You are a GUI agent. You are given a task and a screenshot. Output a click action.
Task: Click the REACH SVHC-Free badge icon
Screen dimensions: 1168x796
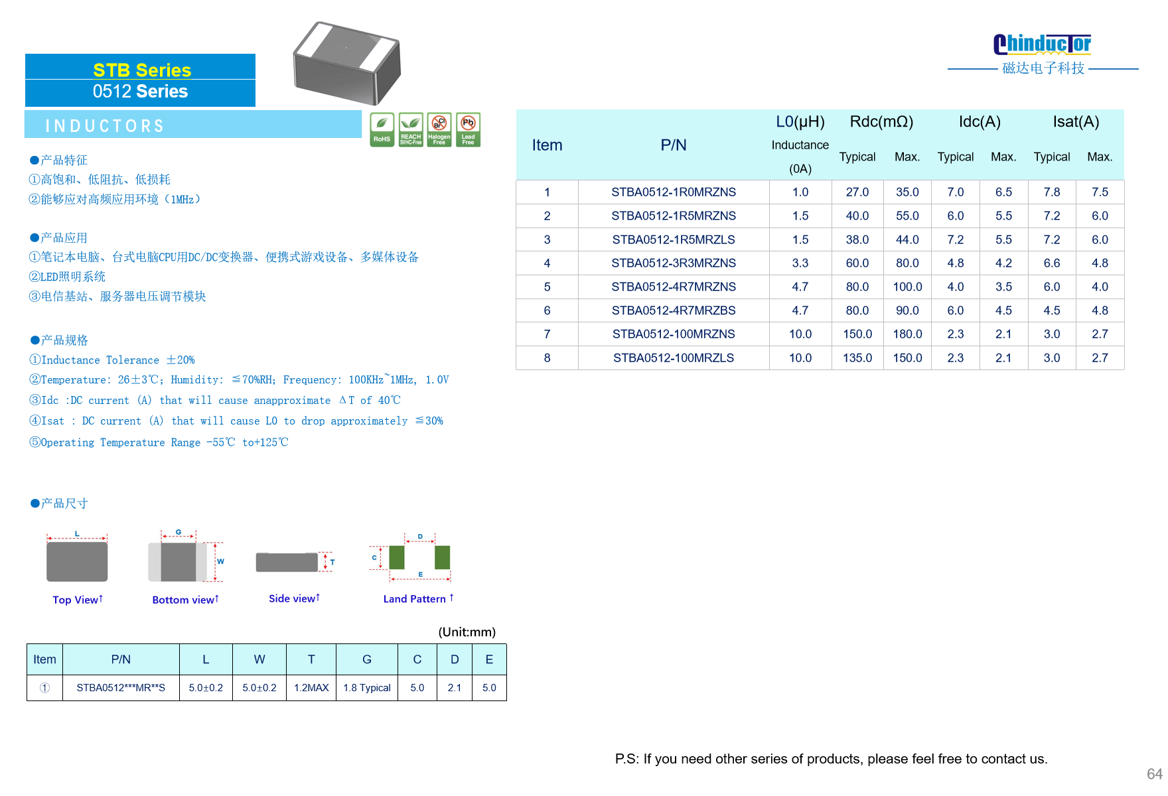[x=411, y=130]
